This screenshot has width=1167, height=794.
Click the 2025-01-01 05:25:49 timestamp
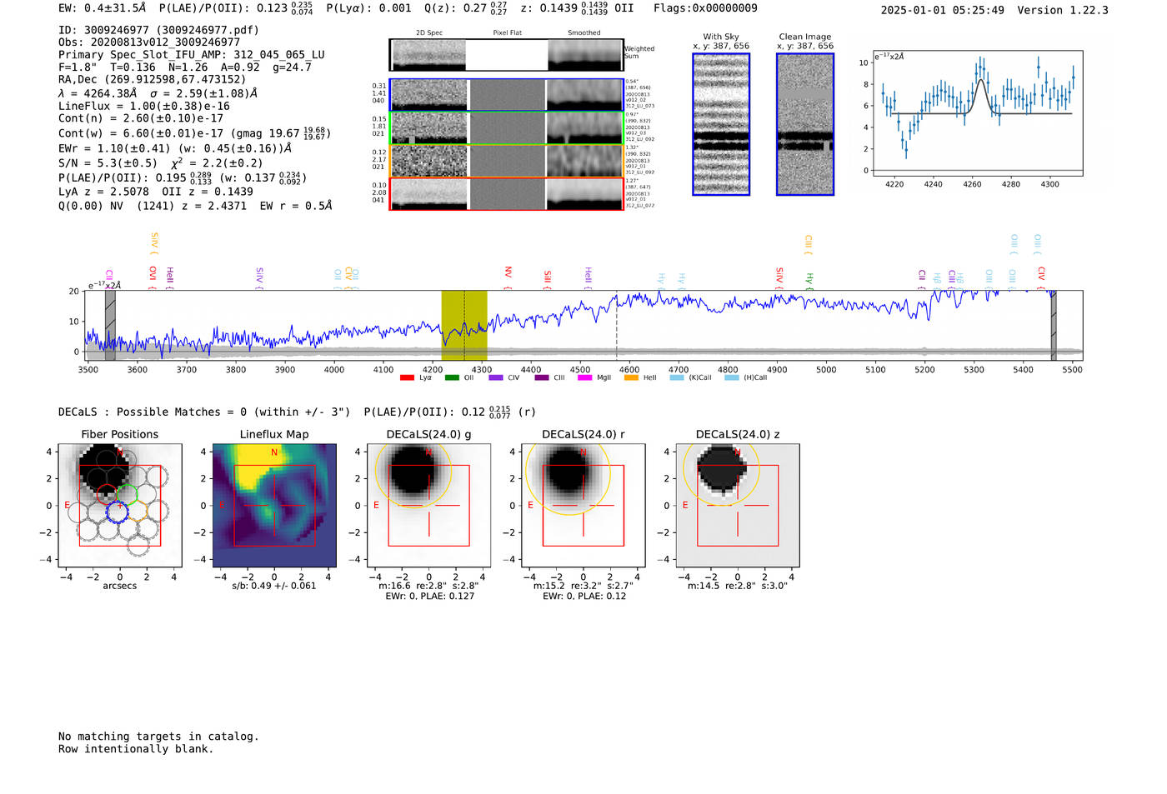(x=943, y=10)
